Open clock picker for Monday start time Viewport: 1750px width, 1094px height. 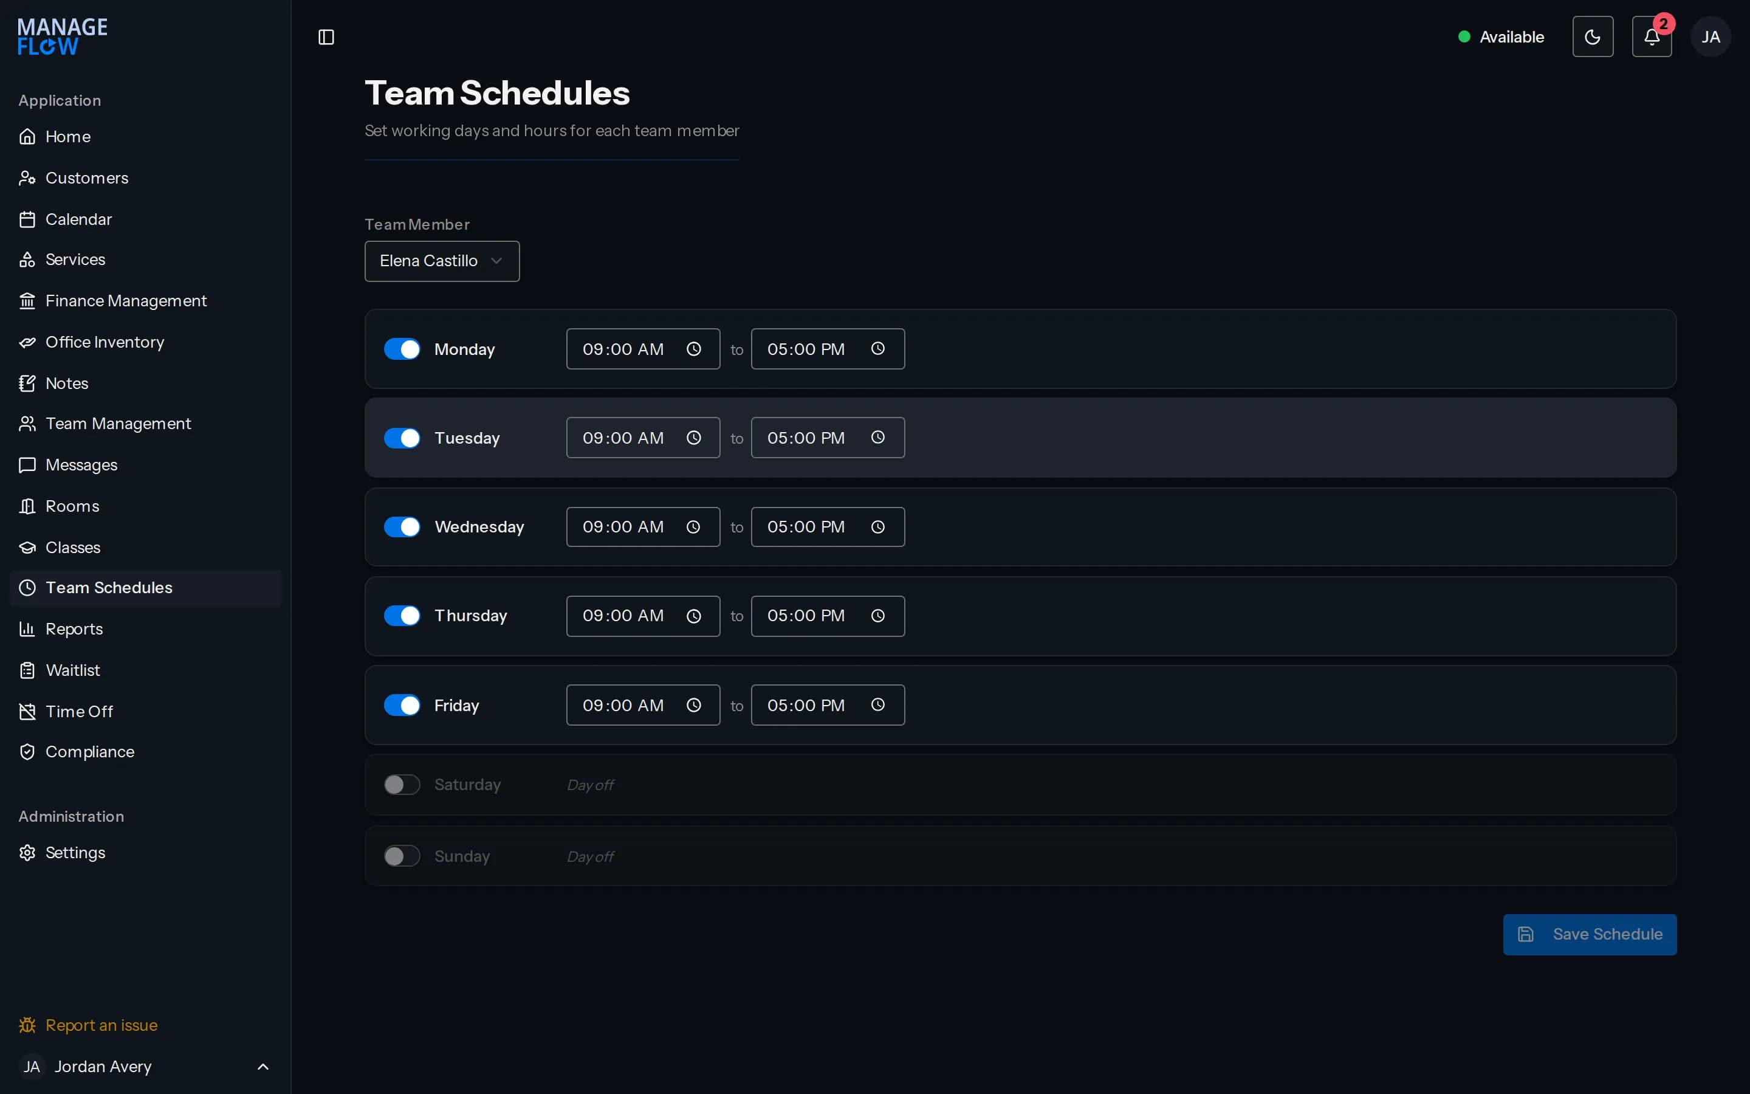tap(693, 349)
